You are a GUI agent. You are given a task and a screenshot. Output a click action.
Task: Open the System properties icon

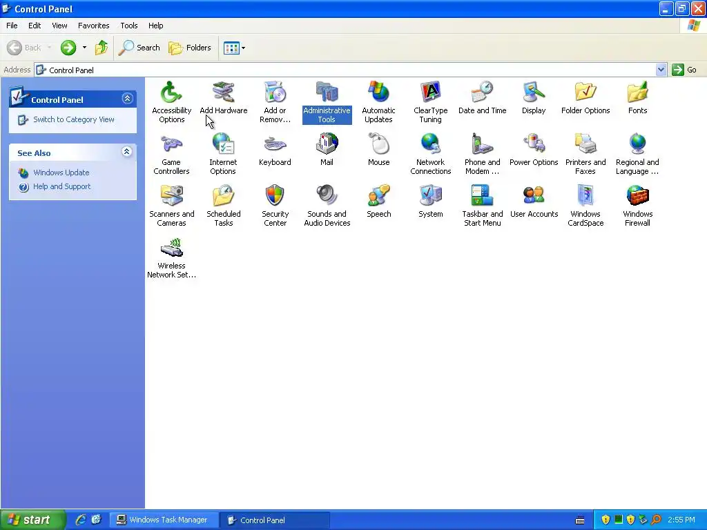pos(431,196)
